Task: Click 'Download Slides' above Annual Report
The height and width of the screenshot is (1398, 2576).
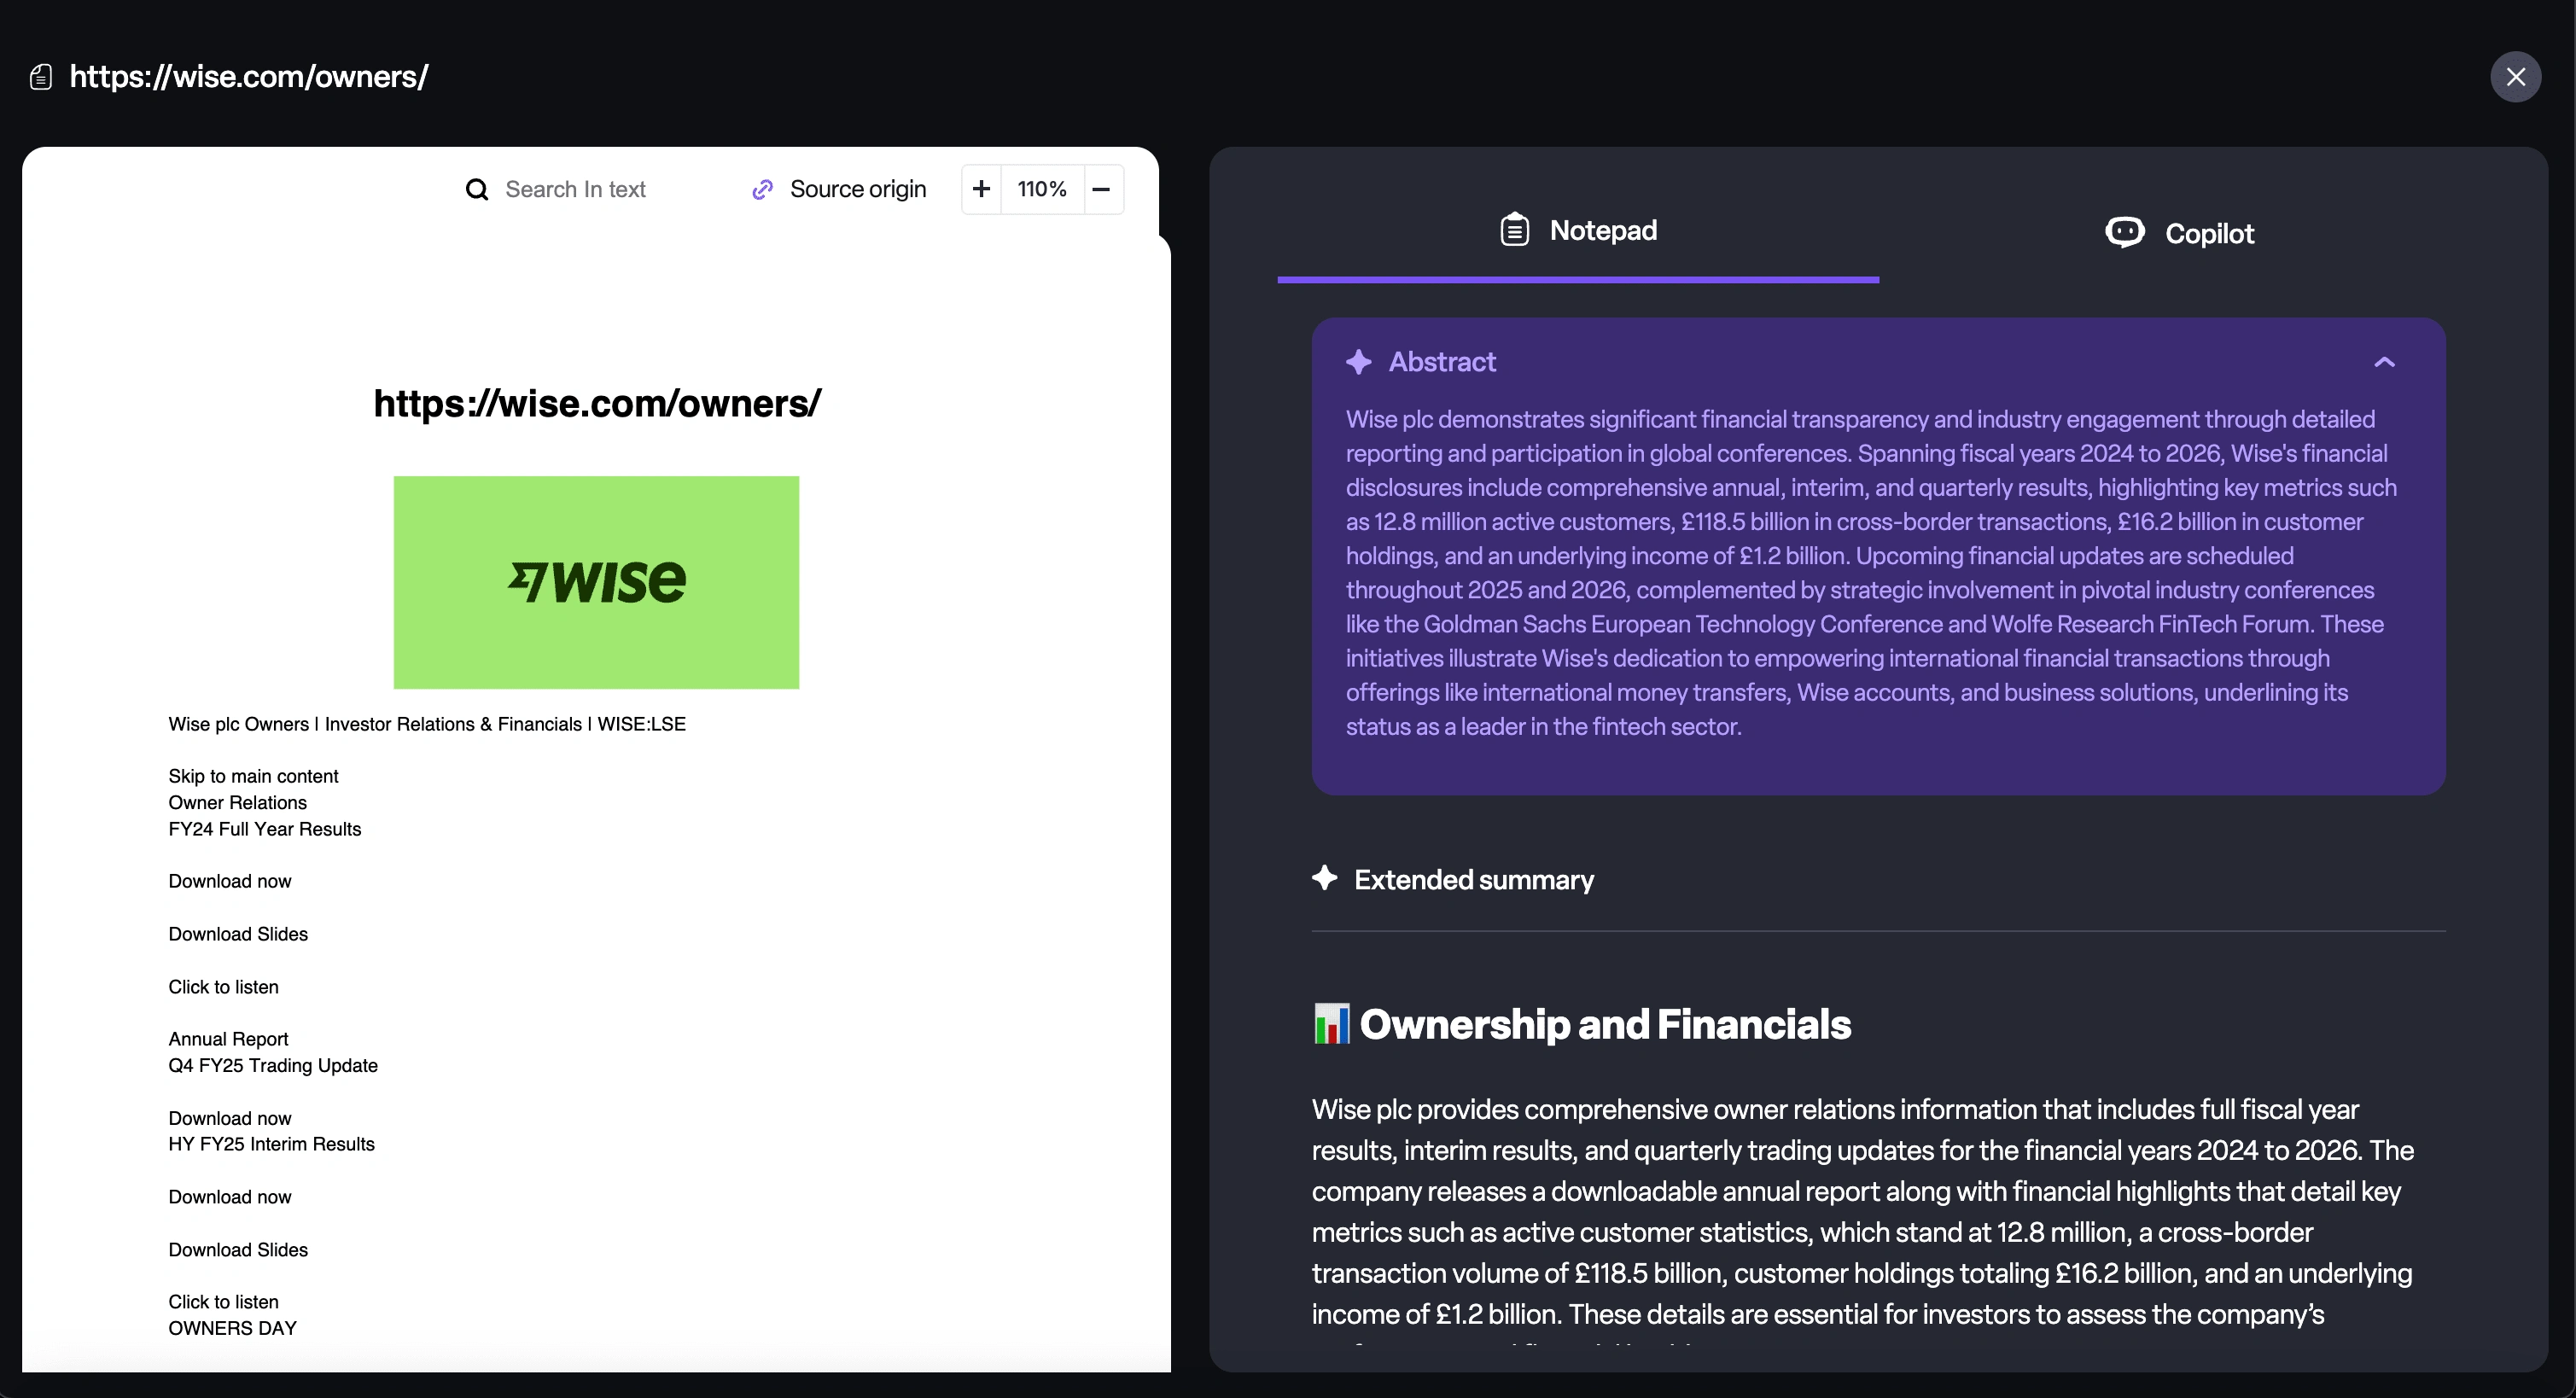Action: (238, 934)
